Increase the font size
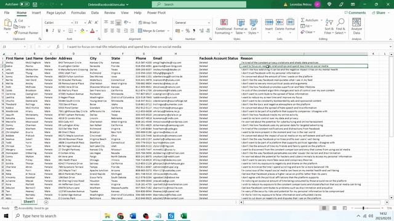This screenshot has width=394, height=221. coord(90,23)
